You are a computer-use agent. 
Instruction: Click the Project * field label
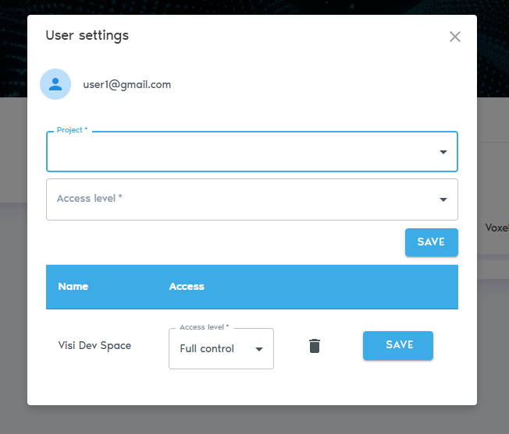(72, 130)
